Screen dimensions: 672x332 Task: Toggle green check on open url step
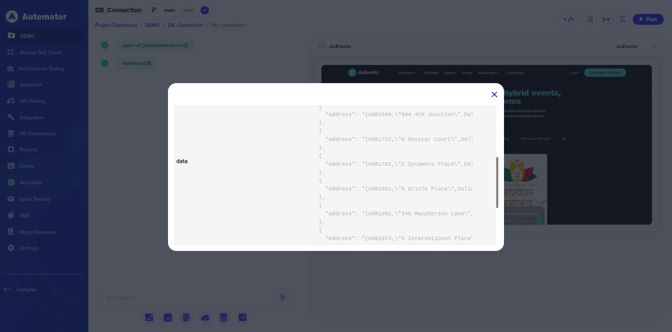[105, 45]
